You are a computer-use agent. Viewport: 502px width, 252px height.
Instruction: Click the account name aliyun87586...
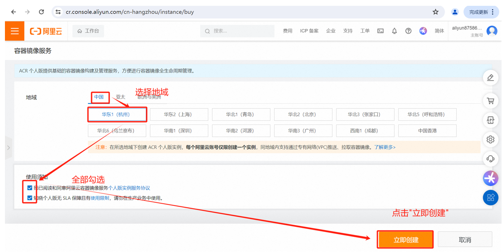(467, 28)
